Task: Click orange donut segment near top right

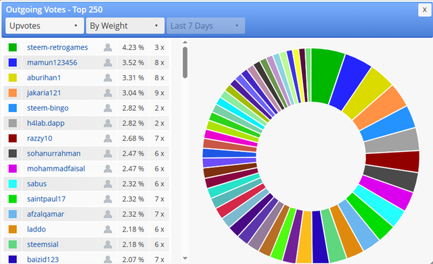Action: pyautogui.click(x=380, y=108)
